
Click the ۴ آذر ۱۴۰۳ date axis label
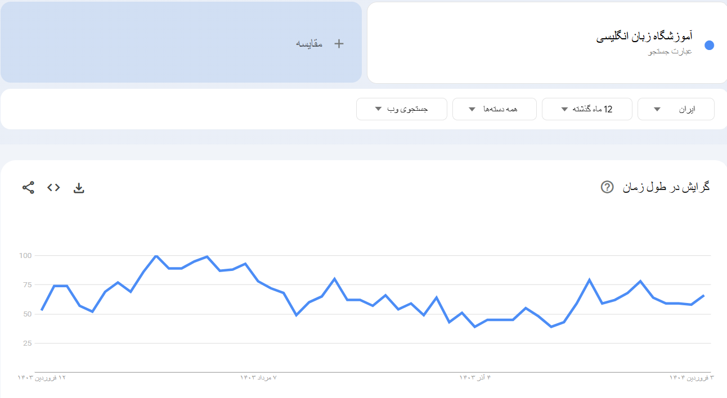[x=475, y=378]
